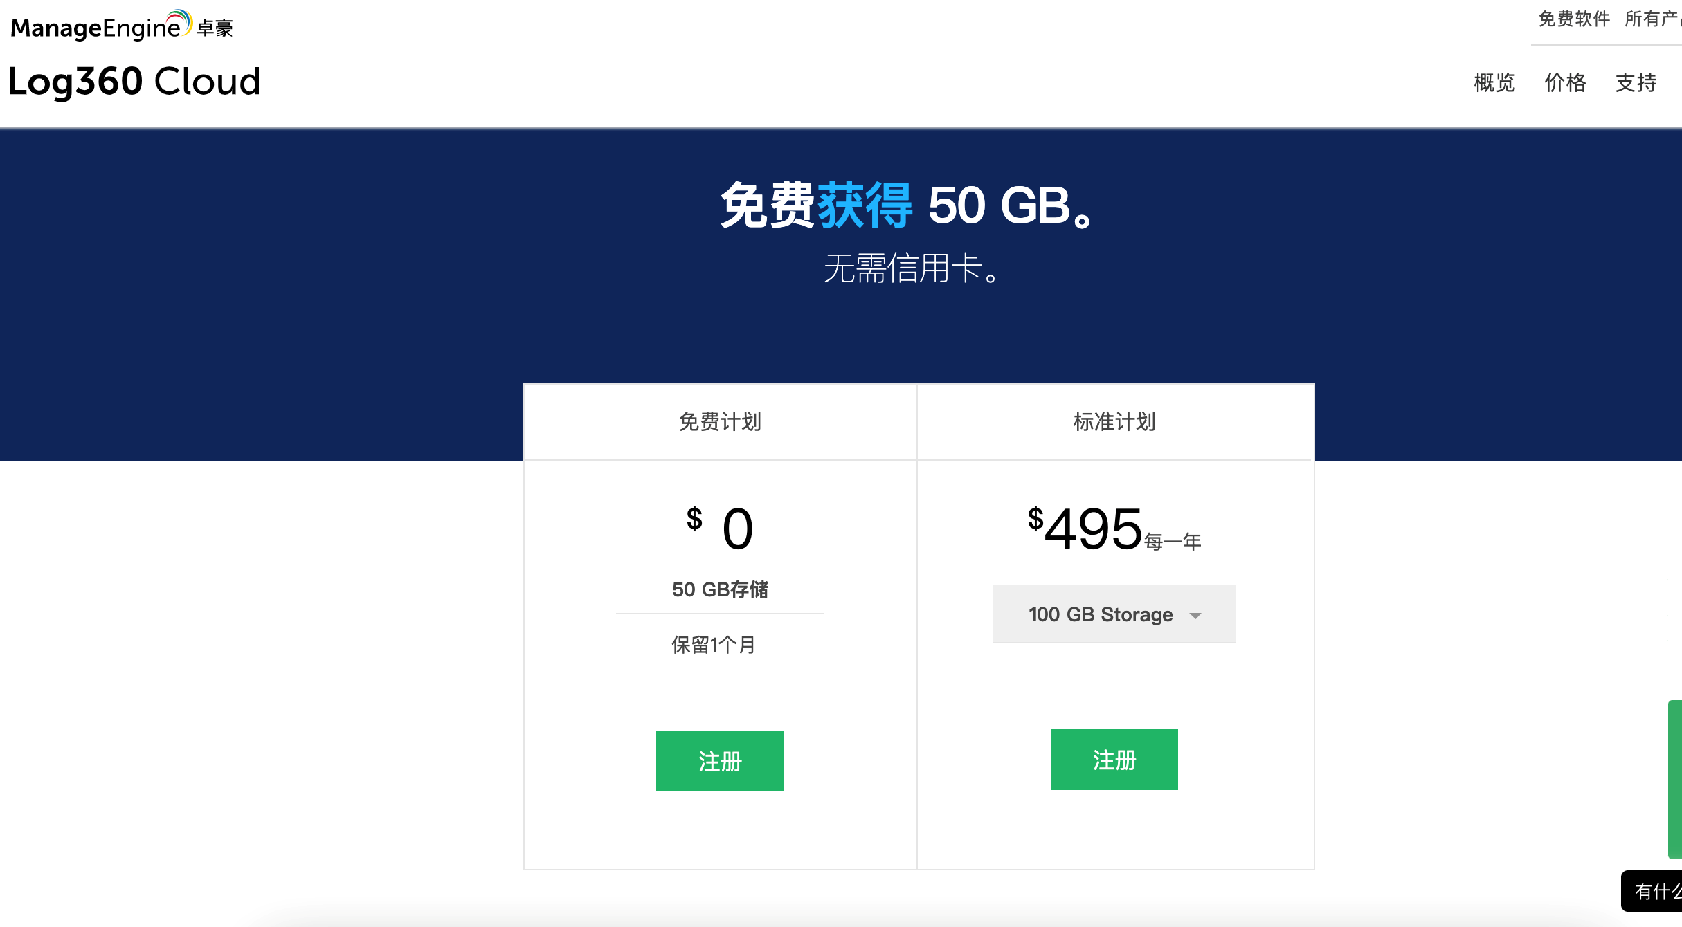Open the 支持 support menu item
The image size is (1682, 927).
1636,82
